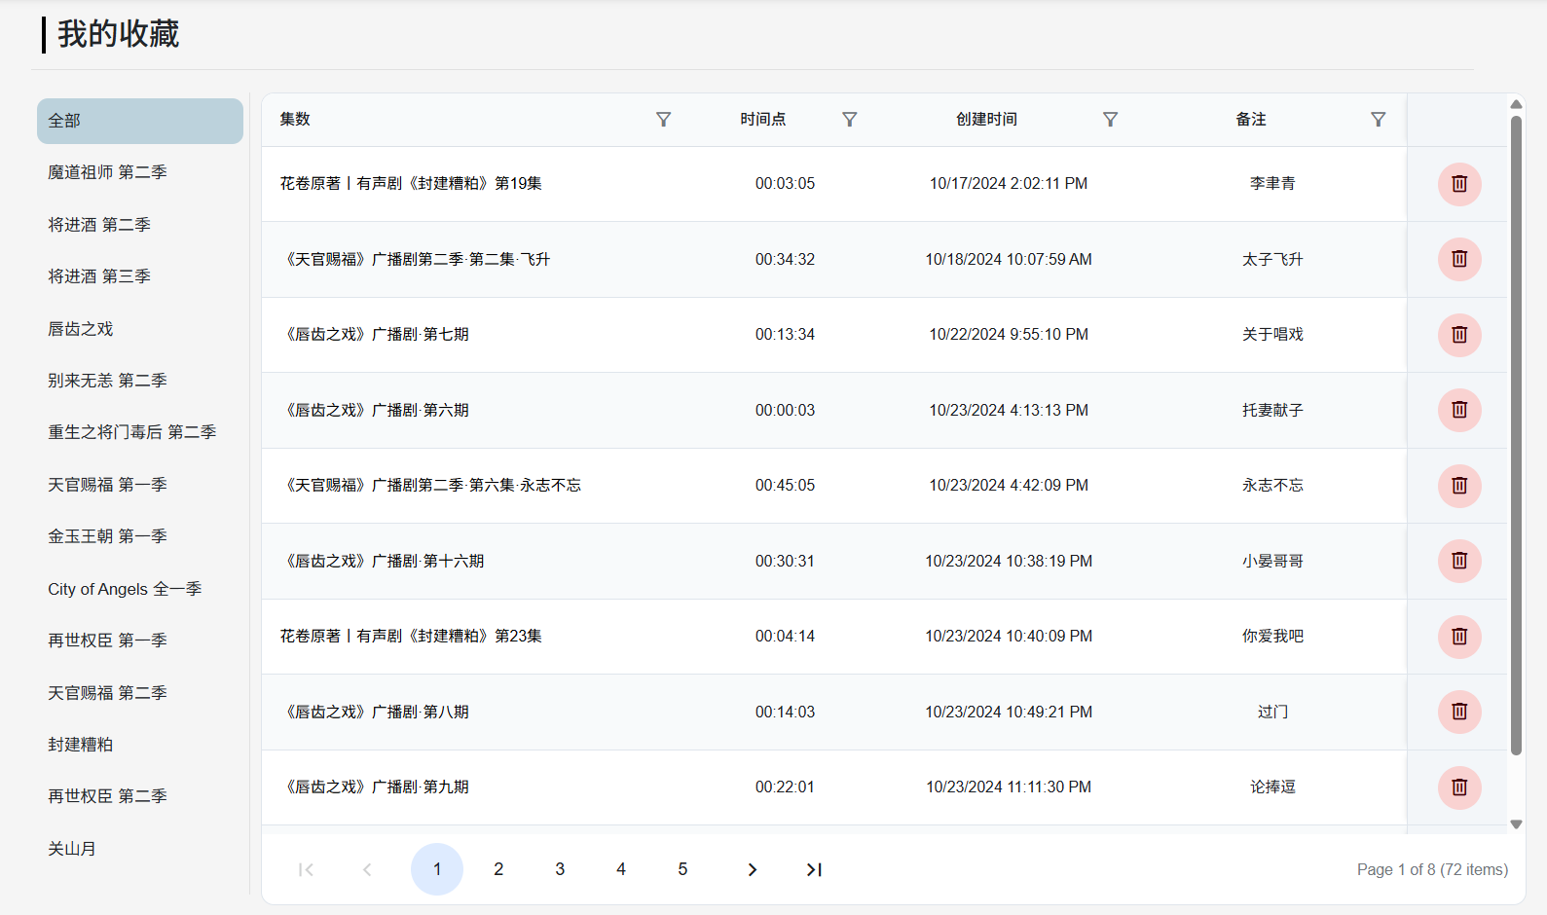Select the 《唇齿之戏》广播剧·第七期 row
Screen dimensions: 1547x915
click(377, 335)
